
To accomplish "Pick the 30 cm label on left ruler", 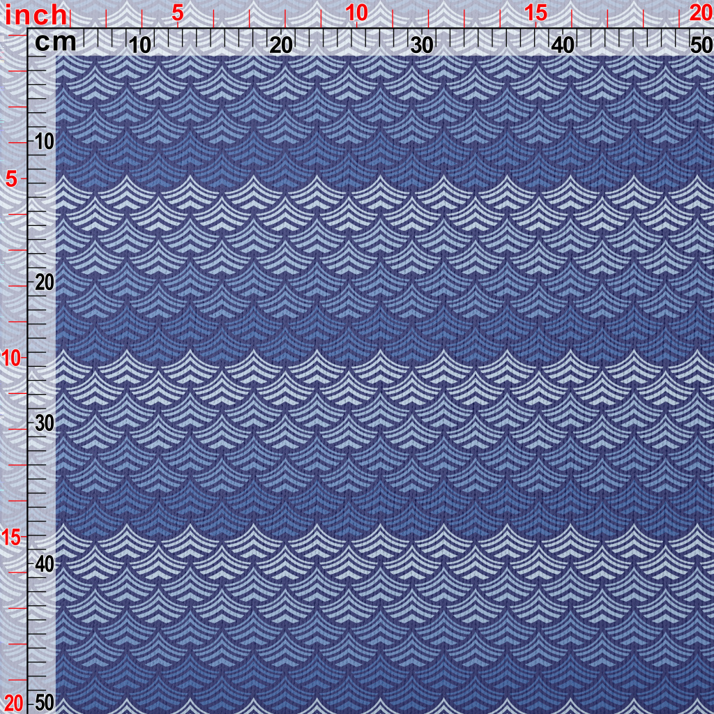I will pos(44,423).
